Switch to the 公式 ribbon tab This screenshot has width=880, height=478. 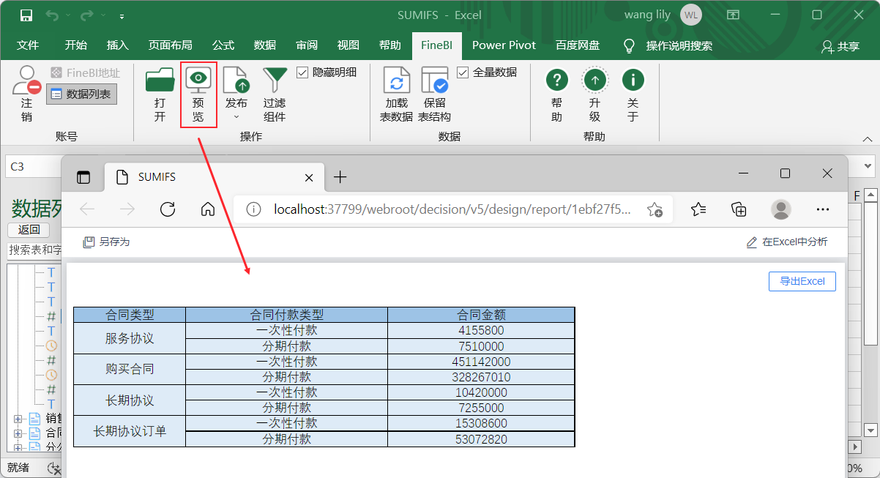click(223, 45)
